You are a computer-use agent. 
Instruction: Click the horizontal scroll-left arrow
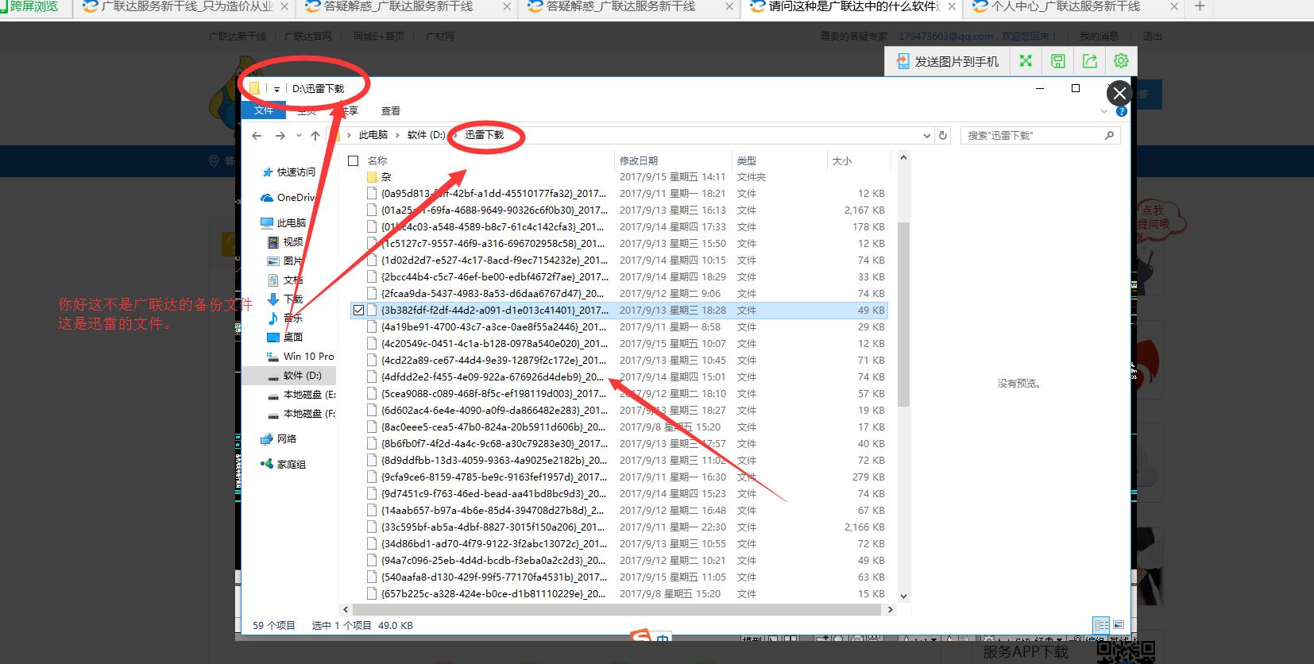[x=346, y=610]
